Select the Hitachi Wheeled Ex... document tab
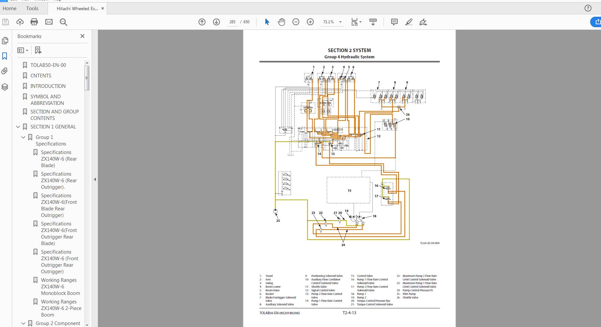Viewport: 601px width, 327px height. pos(77,9)
